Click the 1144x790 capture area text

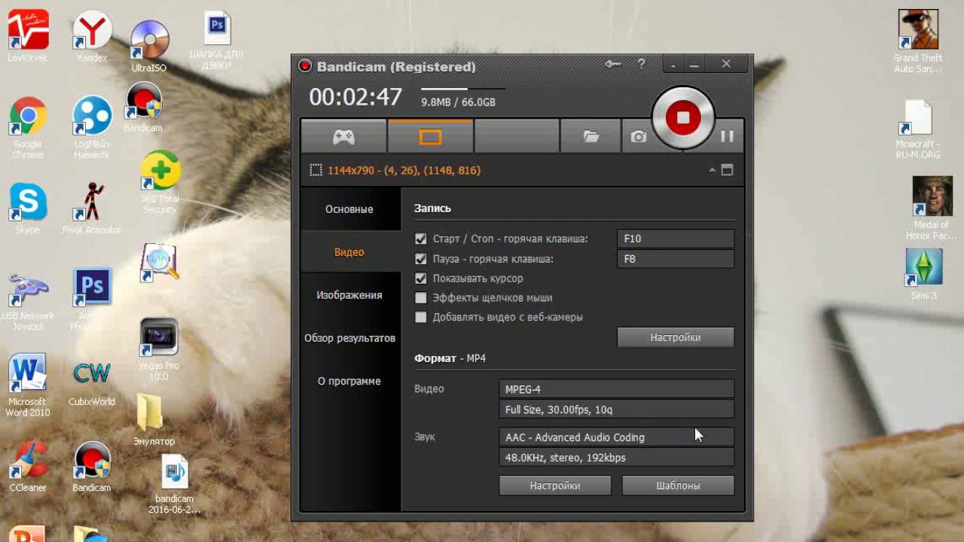pos(404,171)
